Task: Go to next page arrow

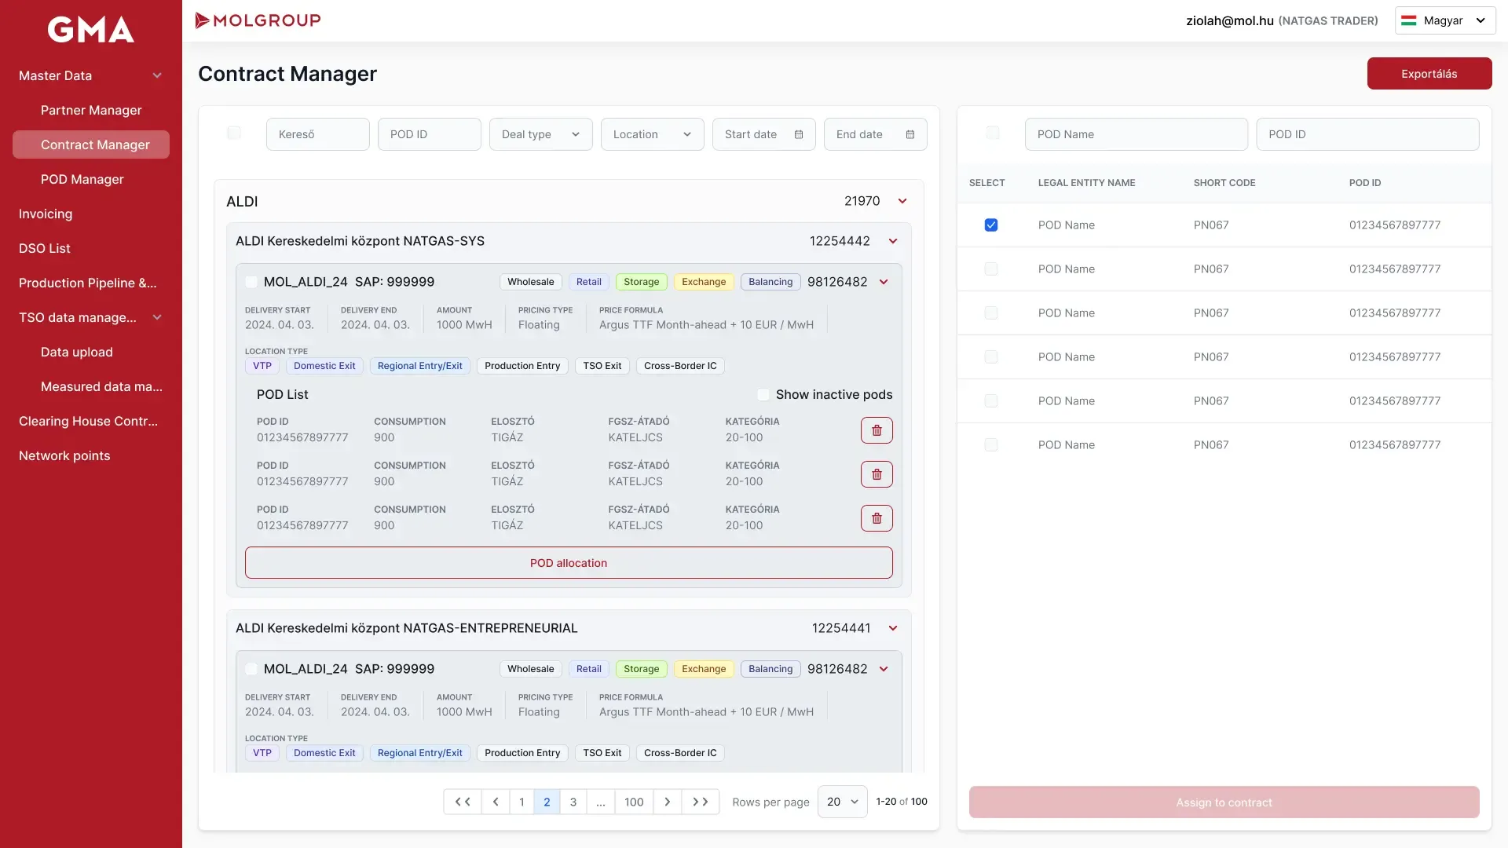Action: 668,802
